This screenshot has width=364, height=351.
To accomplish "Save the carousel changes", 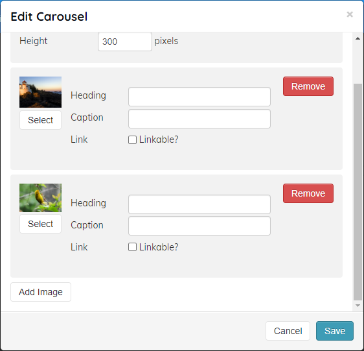I will coord(335,331).
